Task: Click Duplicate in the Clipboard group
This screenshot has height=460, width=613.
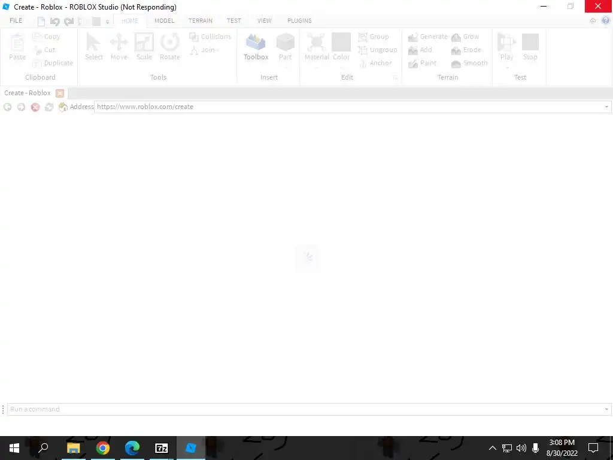Action: pos(53,63)
